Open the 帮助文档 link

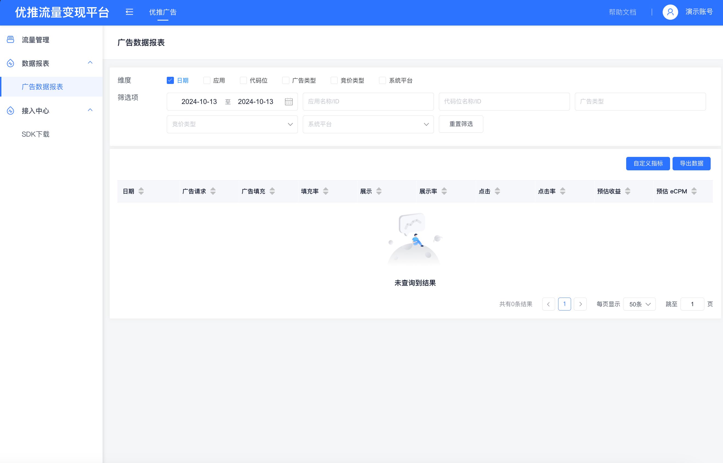click(622, 12)
